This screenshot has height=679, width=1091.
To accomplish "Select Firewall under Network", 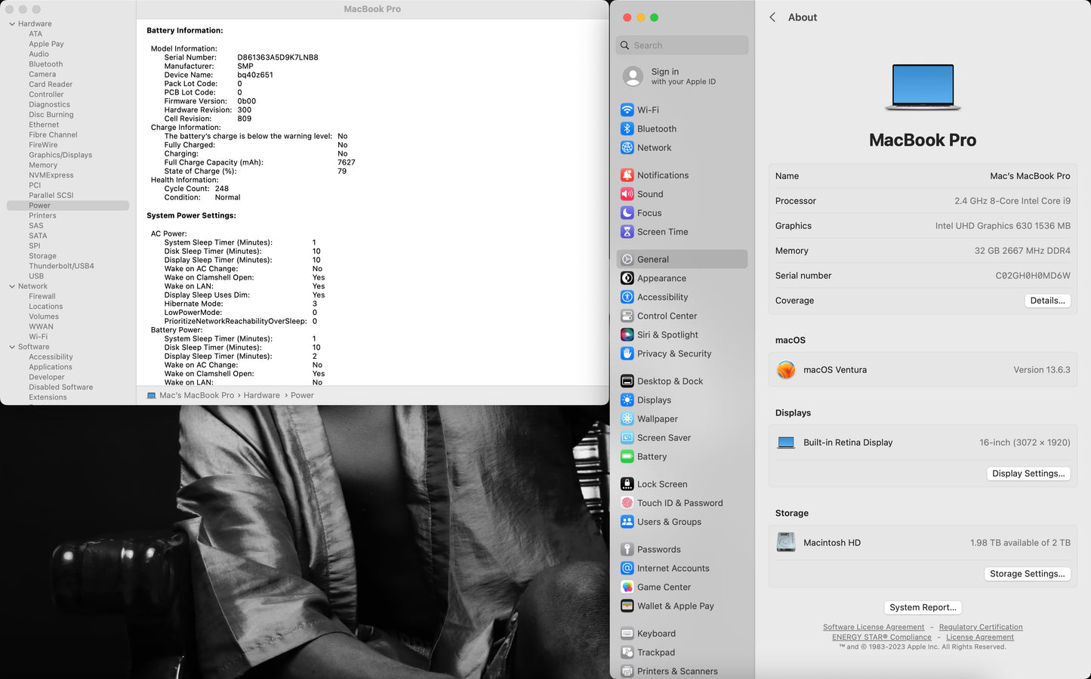I will click(42, 296).
